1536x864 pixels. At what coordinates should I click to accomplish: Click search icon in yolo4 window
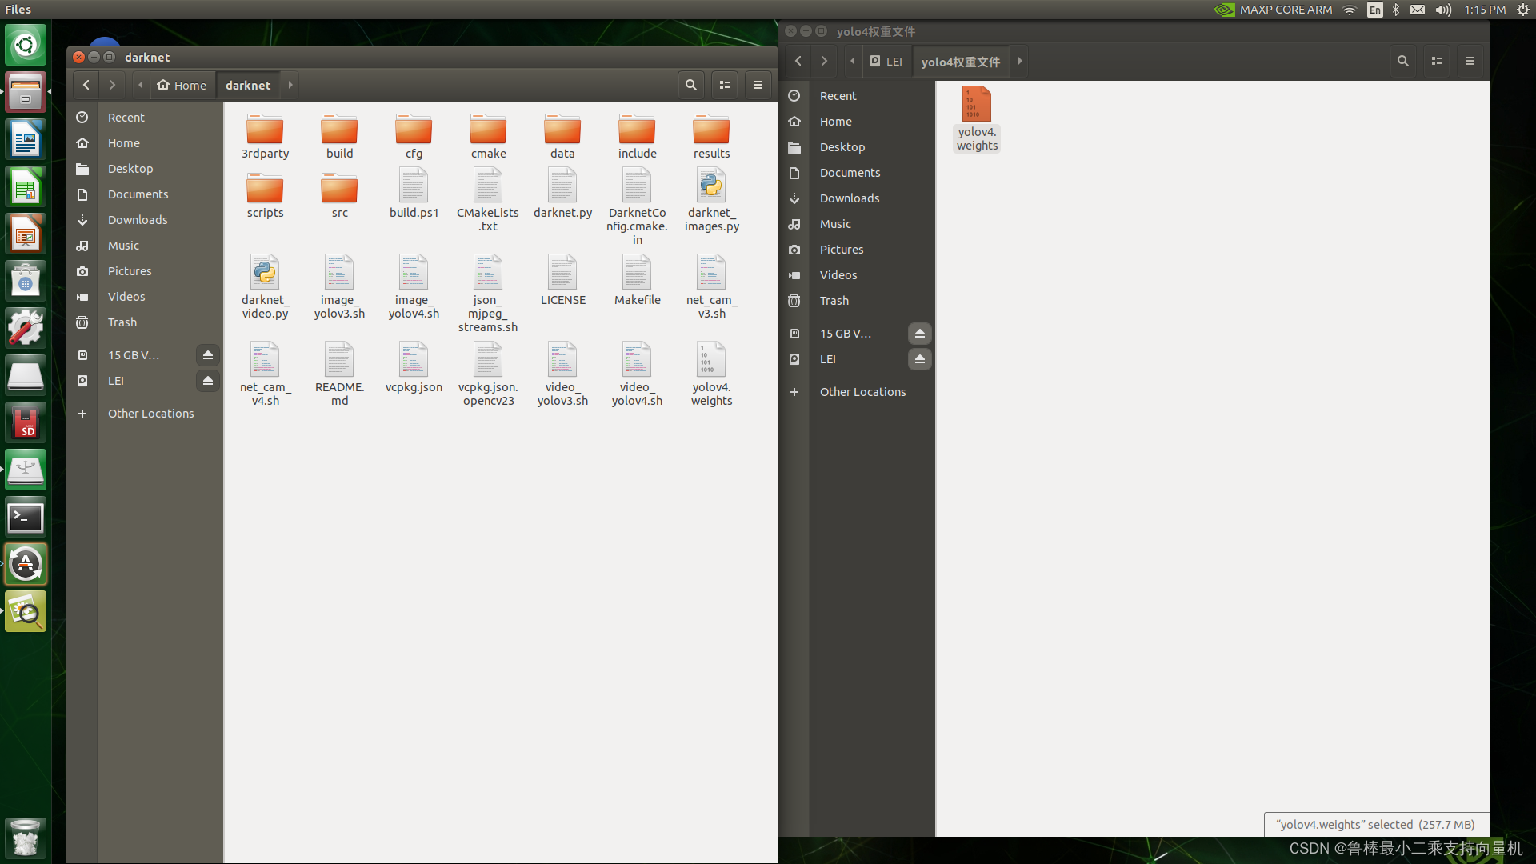pyautogui.click(x=1402, y=61)
